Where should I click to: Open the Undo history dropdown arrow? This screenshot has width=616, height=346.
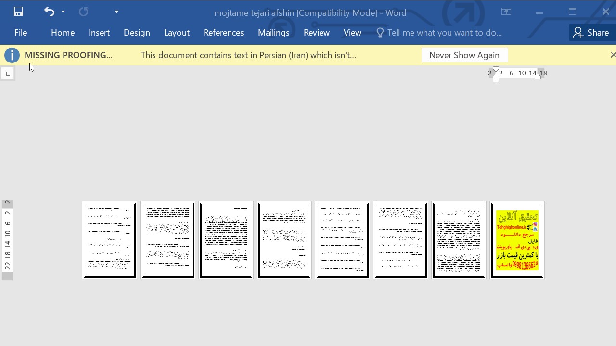click(x=63, y=12)
